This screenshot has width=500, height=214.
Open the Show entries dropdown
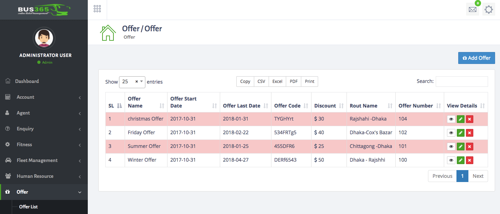[x=132, y=82]
